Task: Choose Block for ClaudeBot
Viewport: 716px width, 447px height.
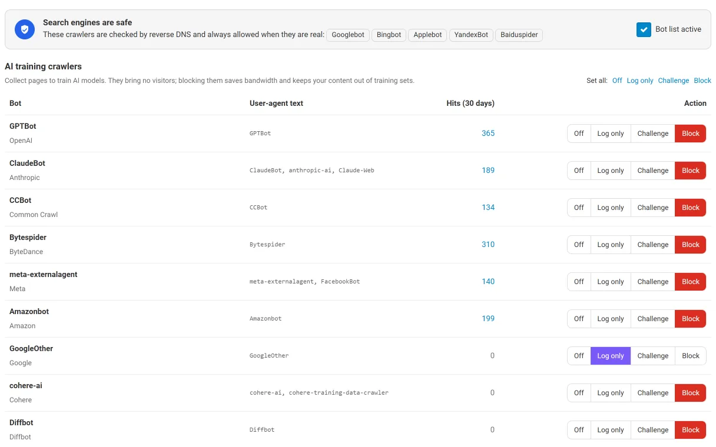Action: (x=690, y=171)
